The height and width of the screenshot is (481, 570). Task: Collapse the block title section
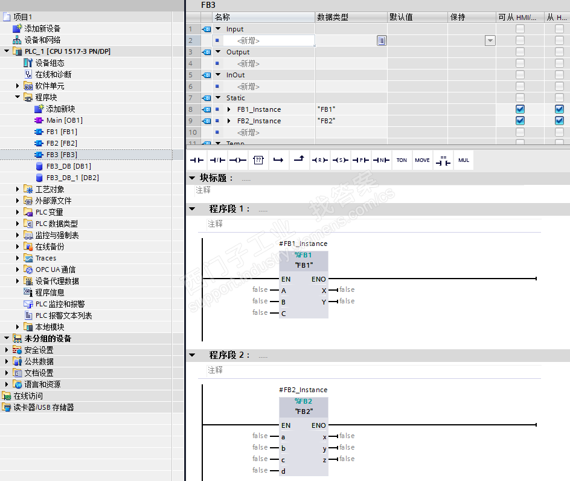[x=192, y=178]
